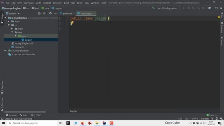Viewport: 224px width, 126px height.
Task: Click the yellow inspection warning indicator
Action: [x=219, y=17]
